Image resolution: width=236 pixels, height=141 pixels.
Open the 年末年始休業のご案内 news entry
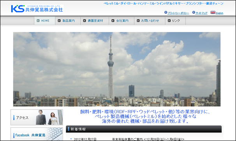148,139
